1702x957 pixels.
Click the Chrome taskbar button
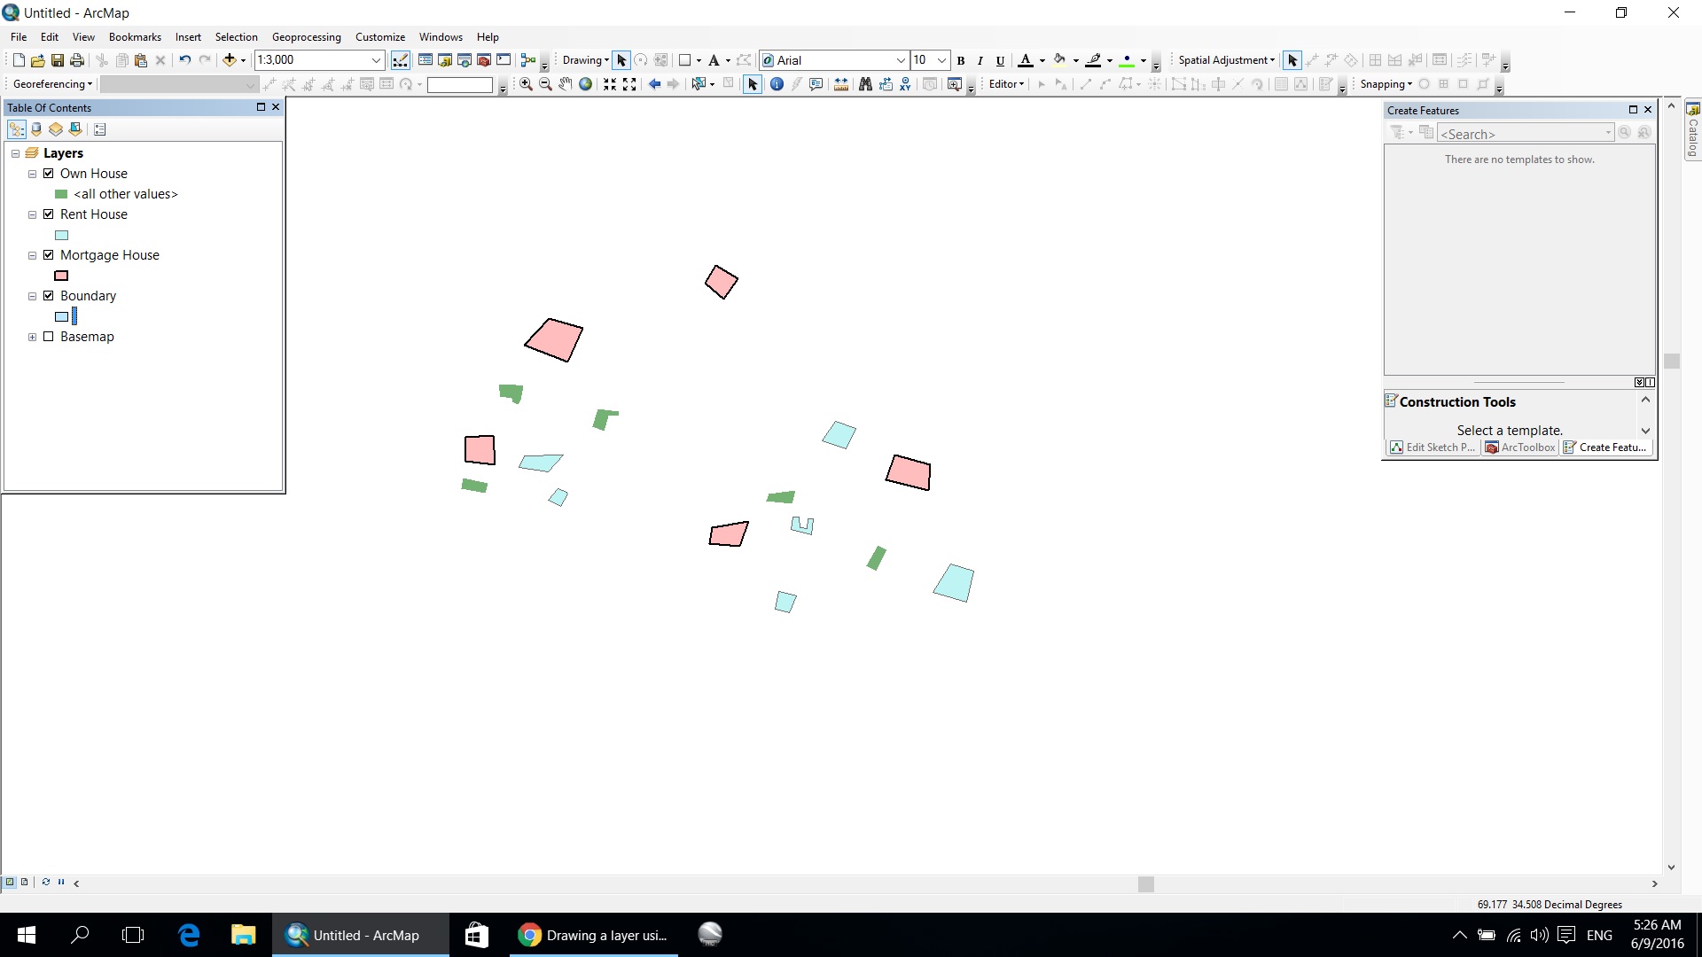[x=594, y=935]
